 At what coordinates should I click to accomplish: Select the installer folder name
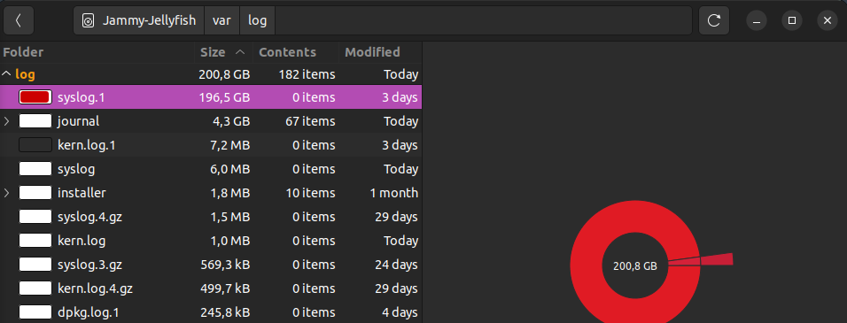82,193
